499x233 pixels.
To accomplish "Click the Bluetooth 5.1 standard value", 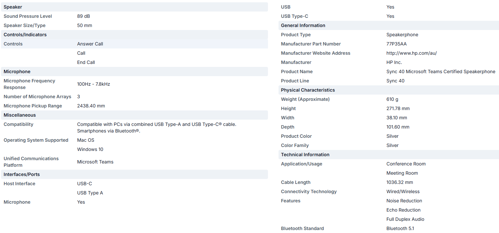I will click(x=400, y=228).
